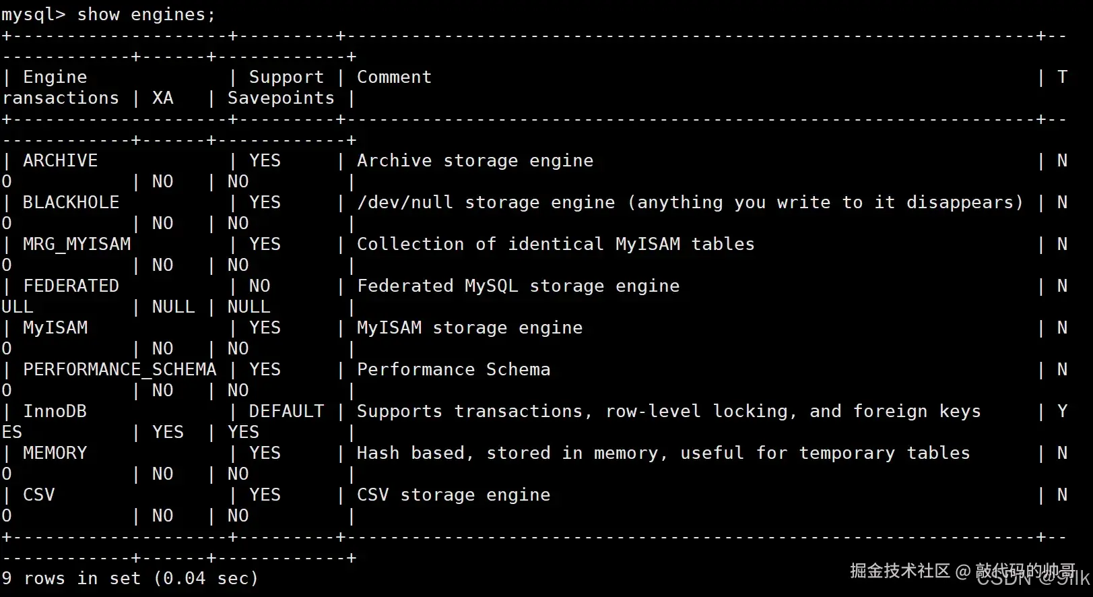
Task: Select the BLACKHOLE engine name
Action: pos(71,203)
